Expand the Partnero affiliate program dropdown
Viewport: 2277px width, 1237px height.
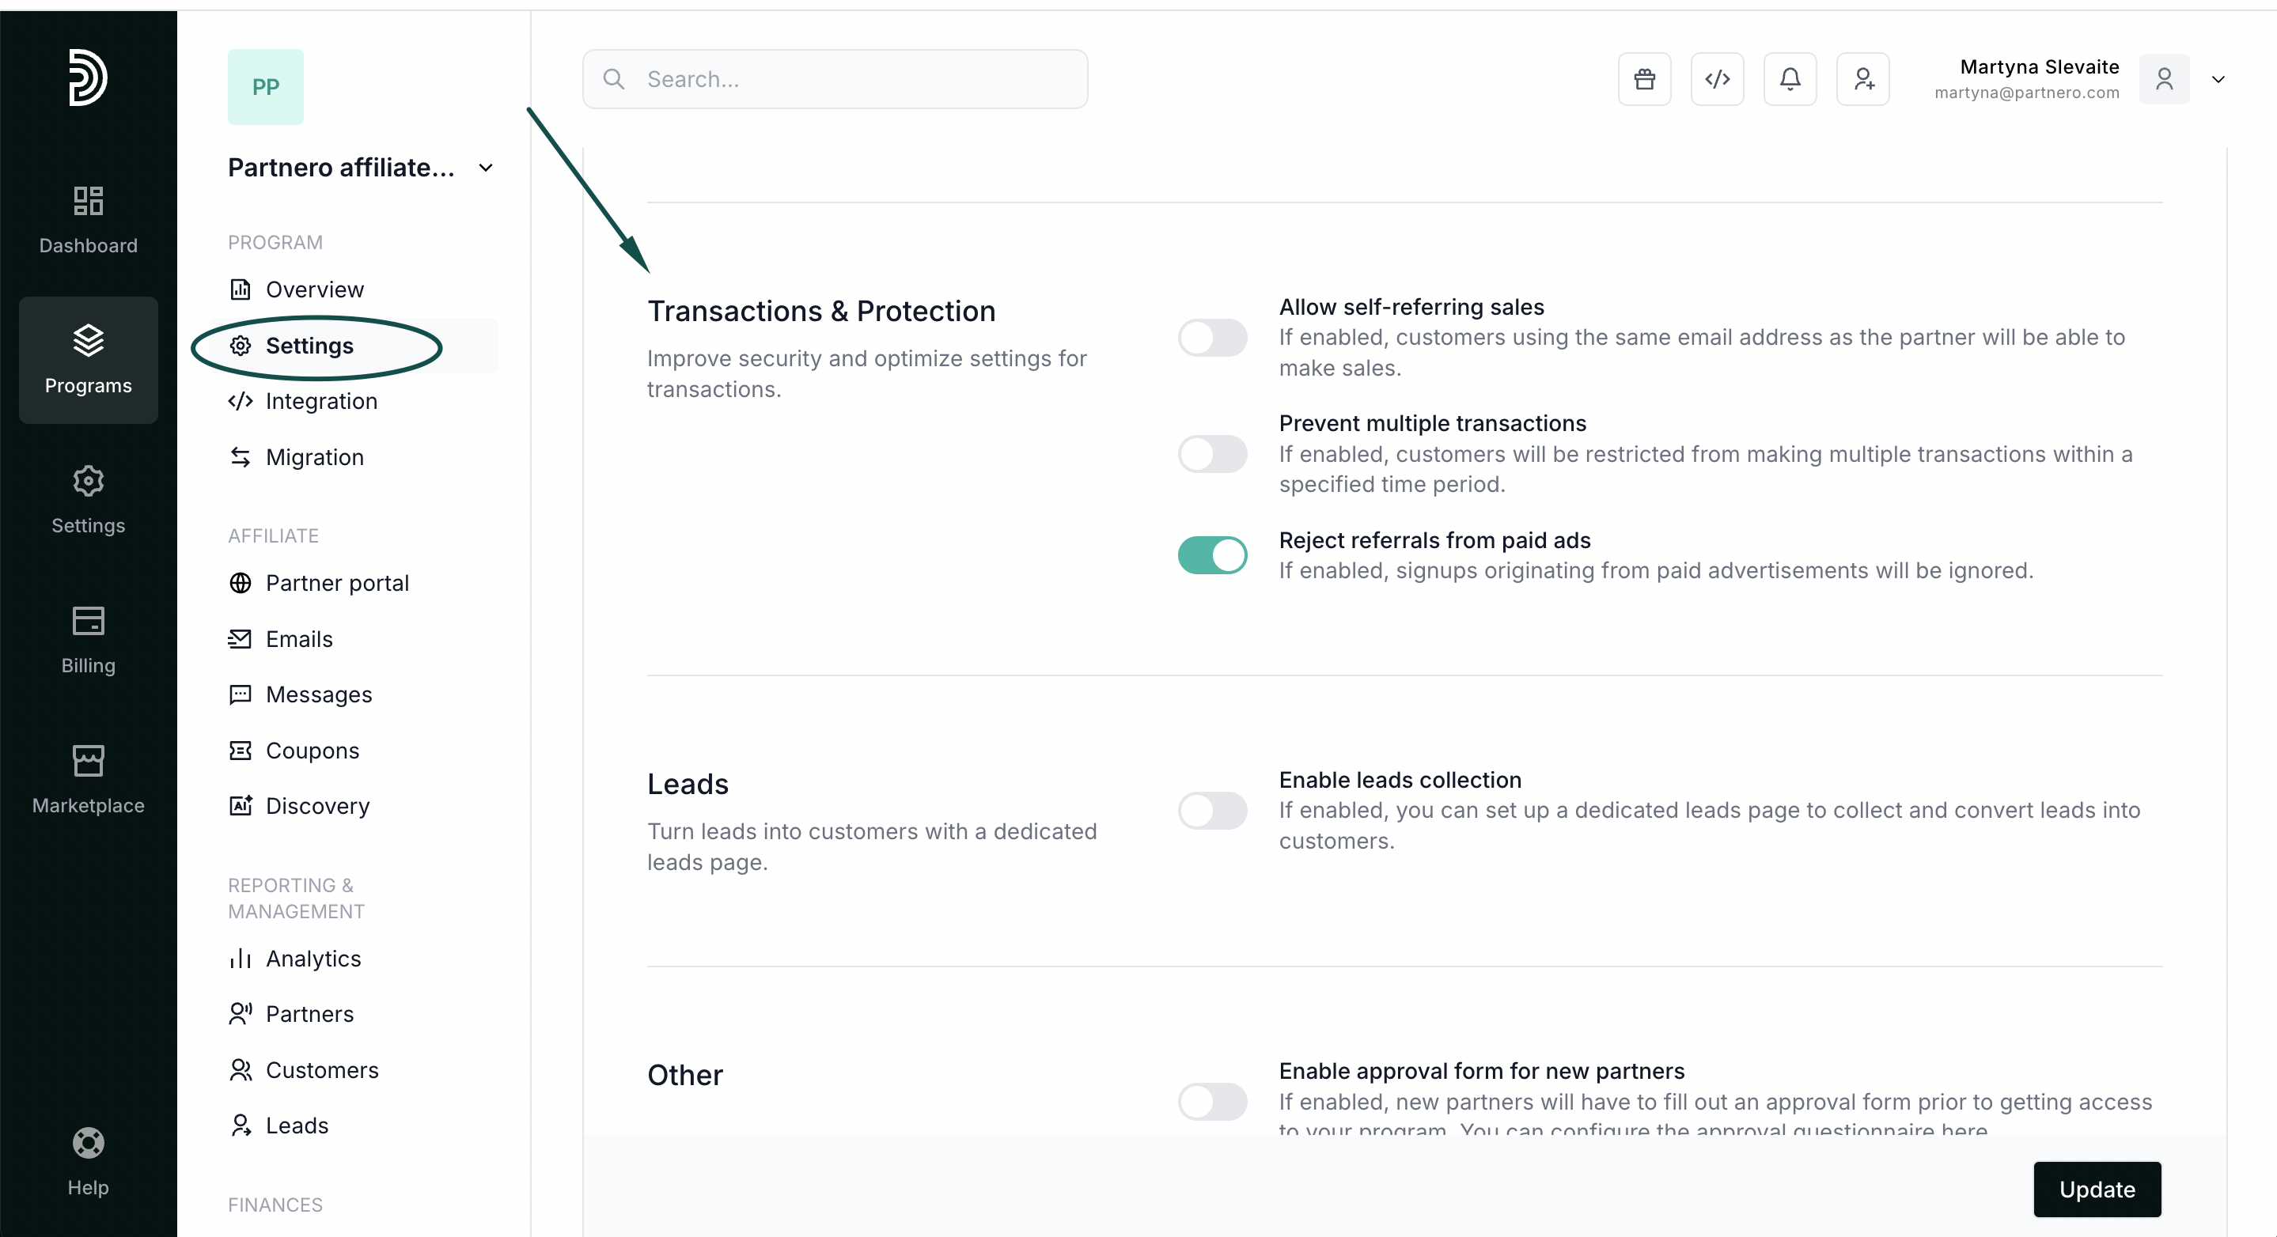tap(485, 168)
